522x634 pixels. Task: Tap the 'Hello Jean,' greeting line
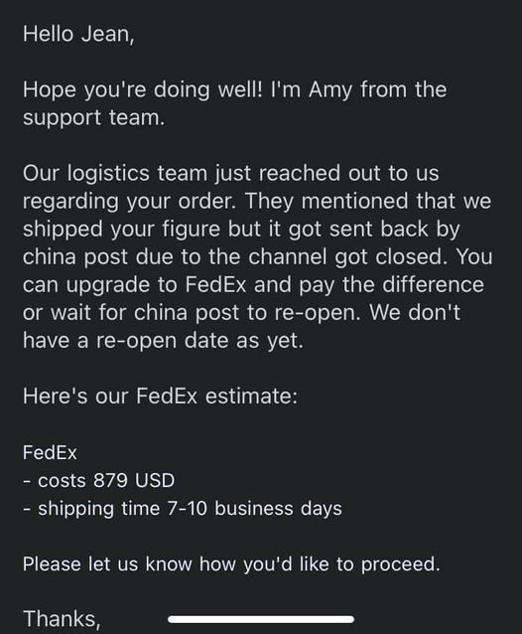point(78,34)
